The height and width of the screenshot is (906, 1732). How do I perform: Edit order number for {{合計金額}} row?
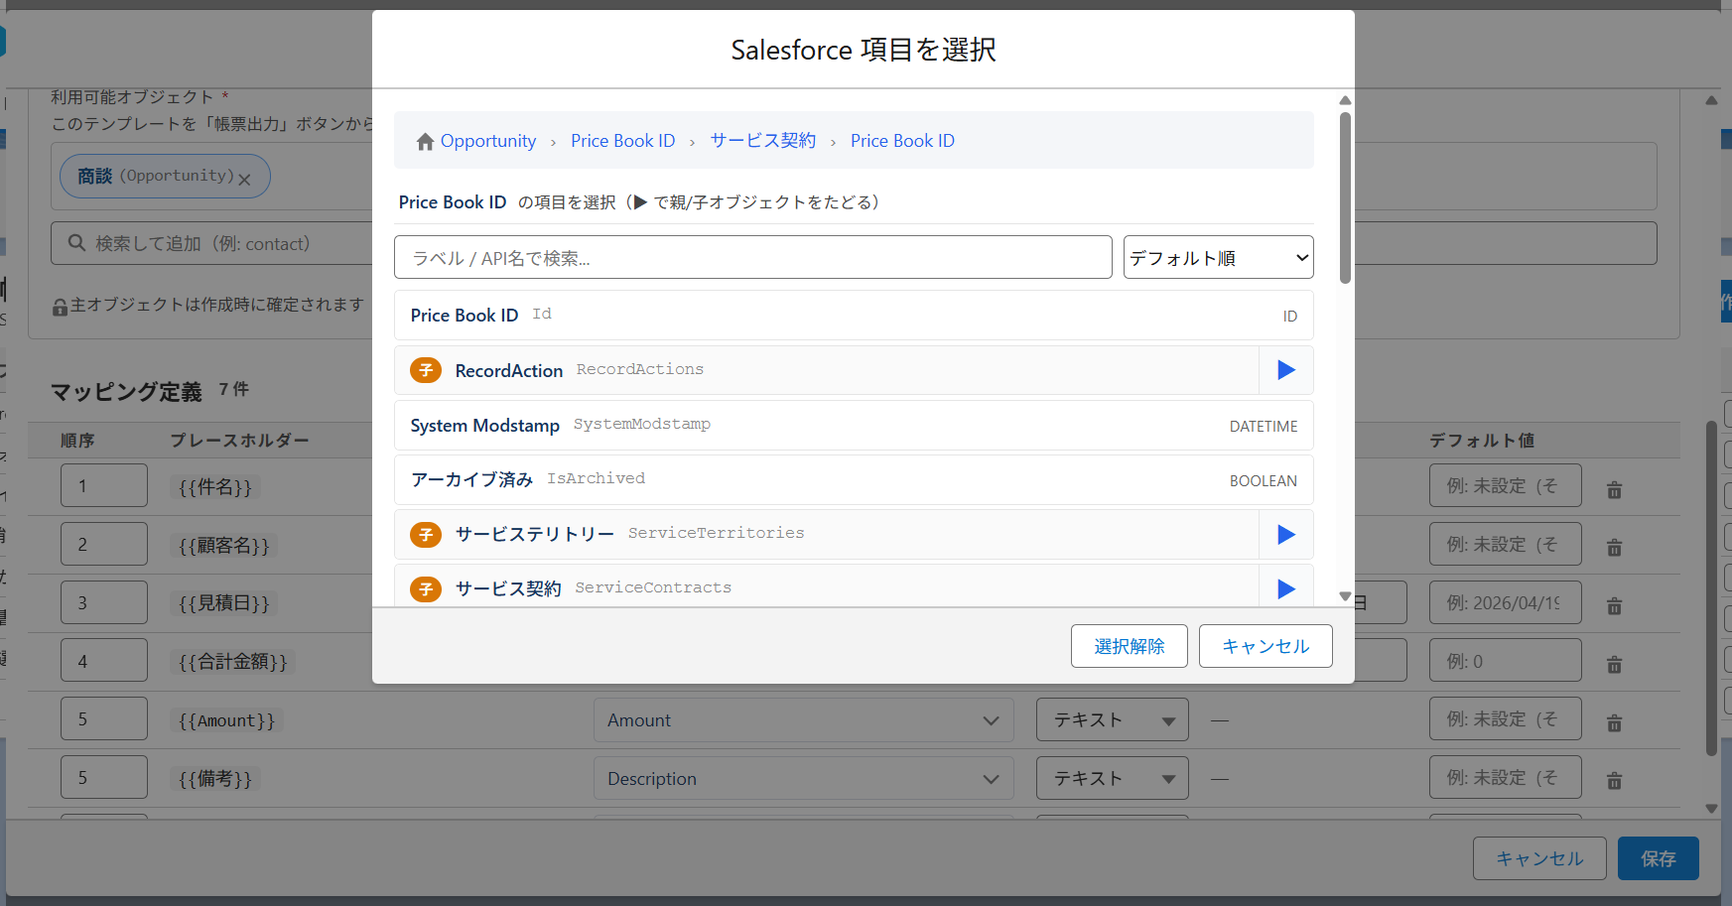[104, 661]
